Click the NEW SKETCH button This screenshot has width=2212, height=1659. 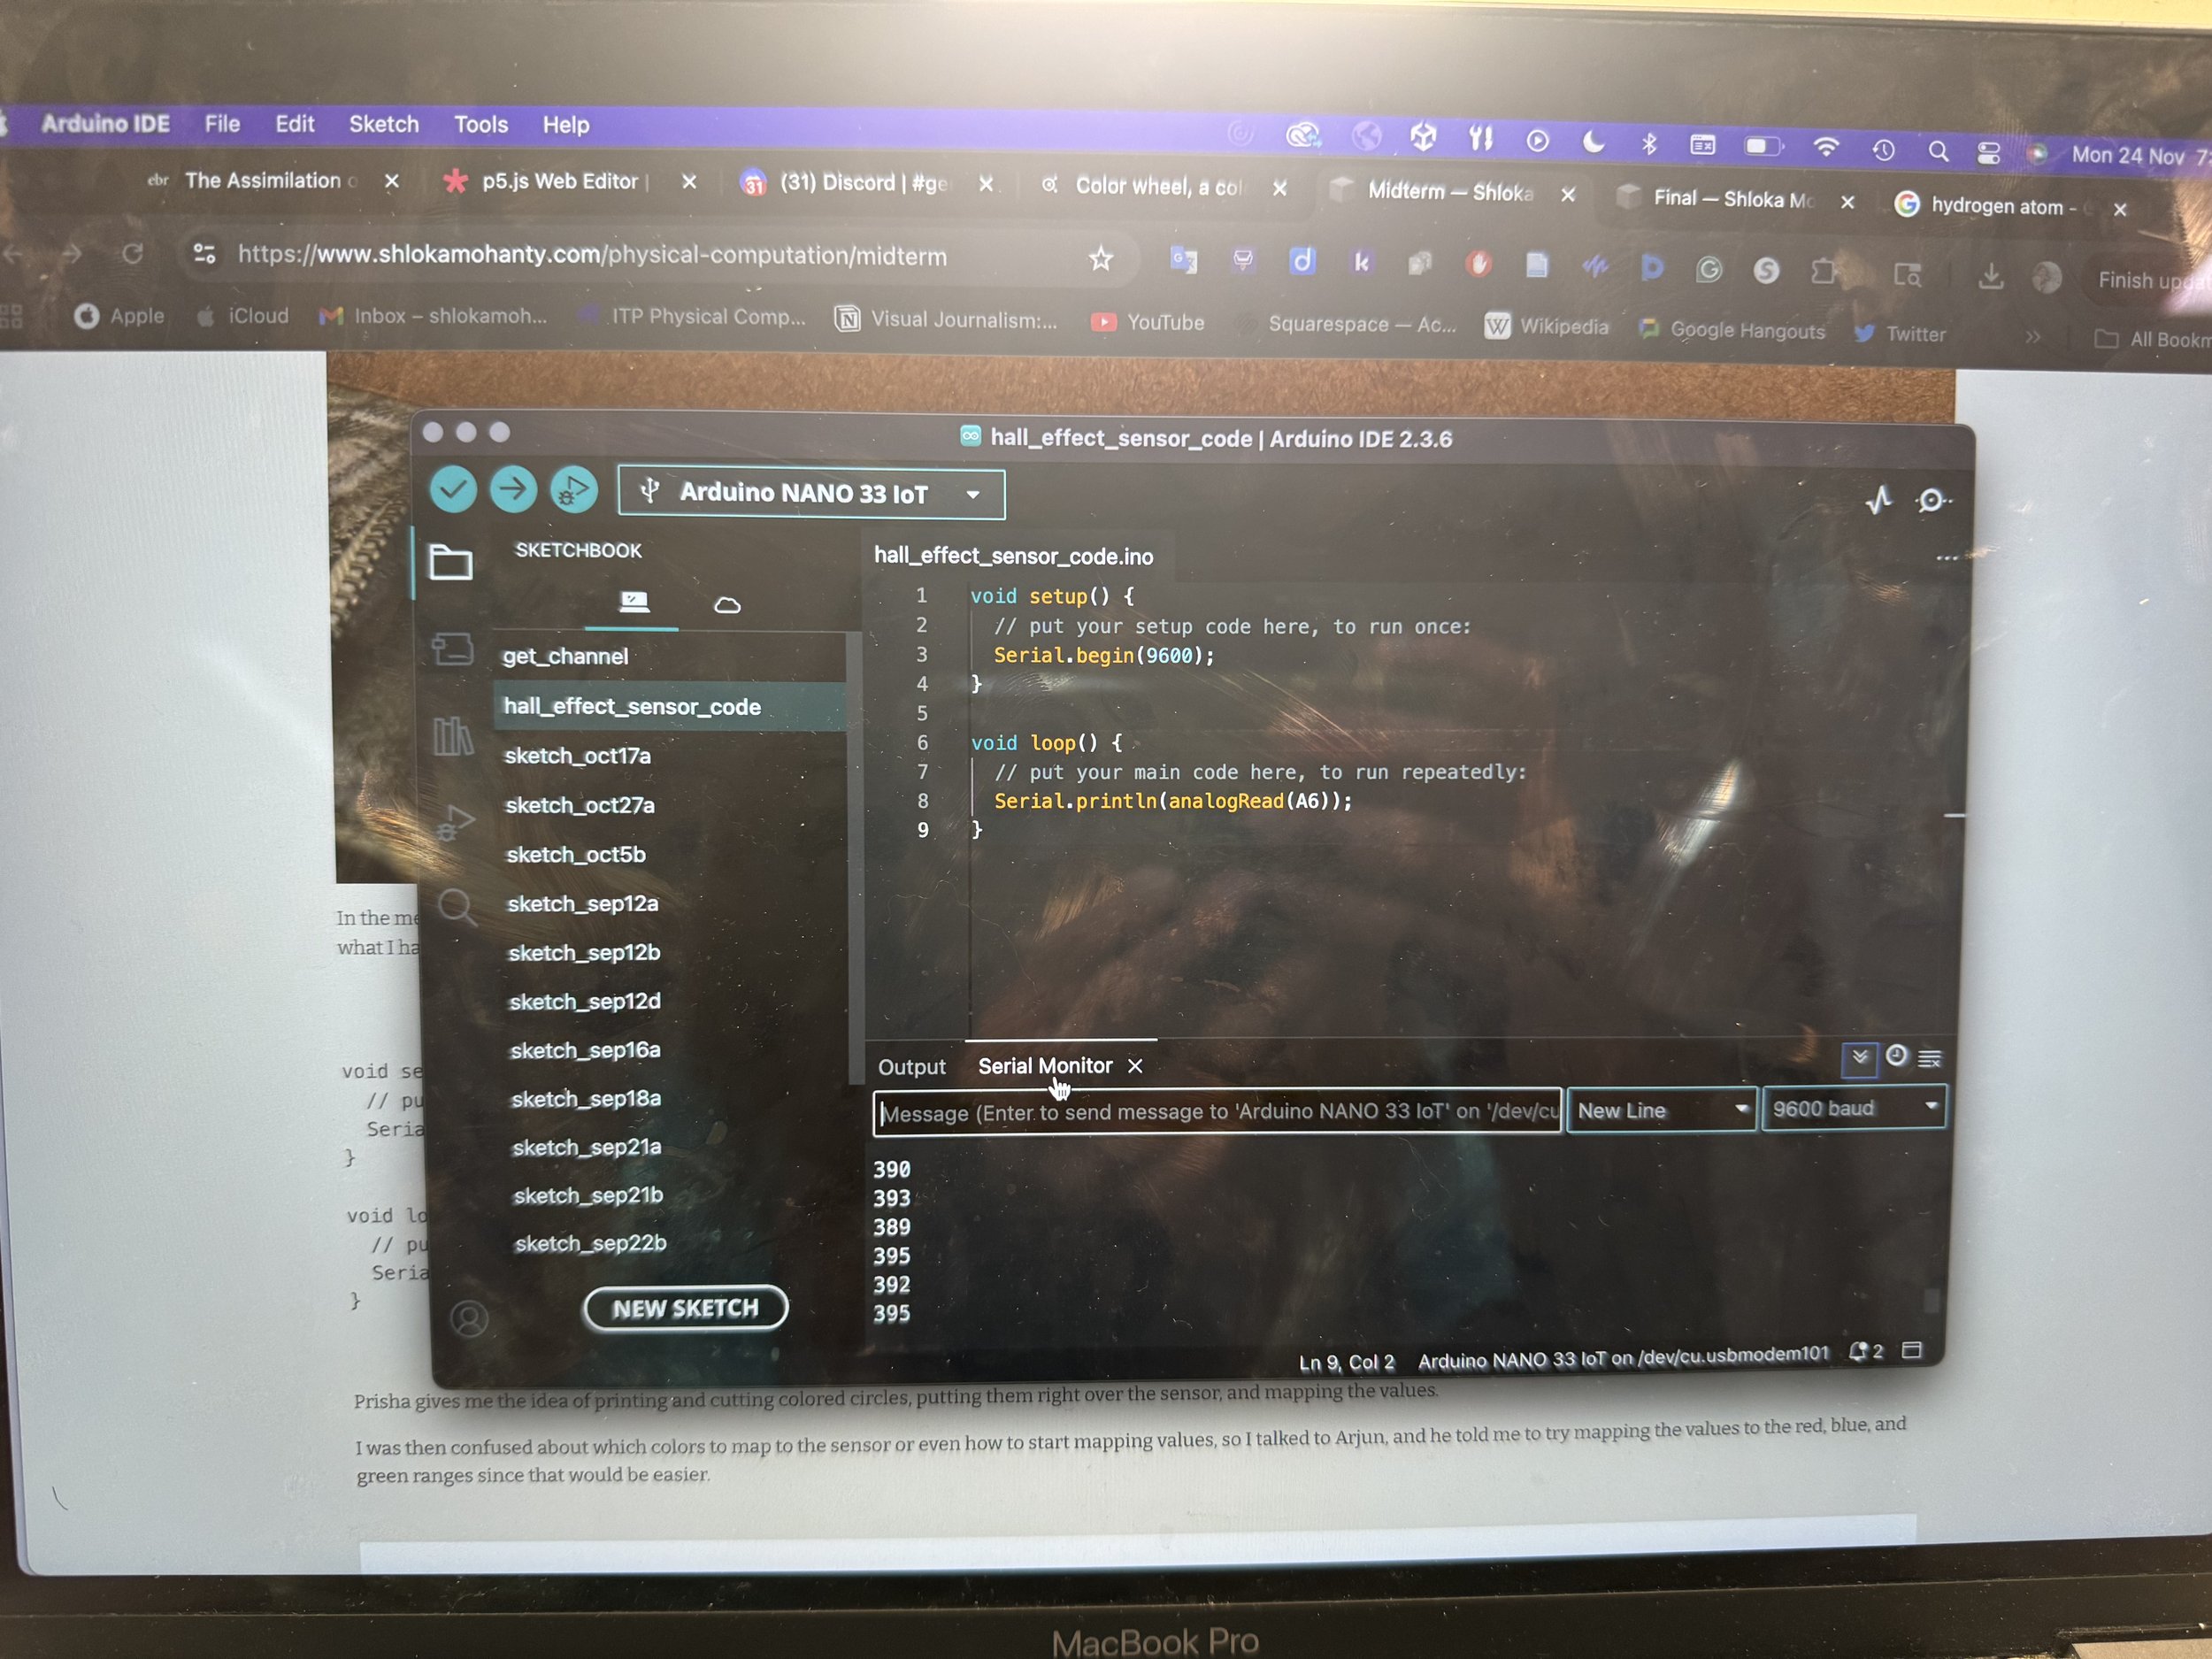click(685, 1308)
